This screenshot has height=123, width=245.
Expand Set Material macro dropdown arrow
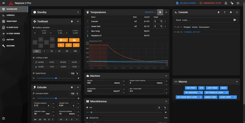point(201,92)
